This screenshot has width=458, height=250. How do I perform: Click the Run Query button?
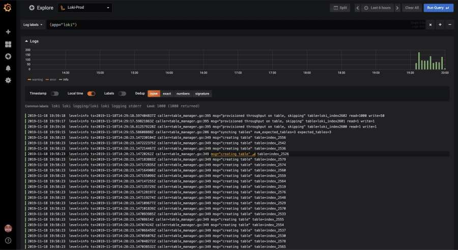tap(439, 8)
